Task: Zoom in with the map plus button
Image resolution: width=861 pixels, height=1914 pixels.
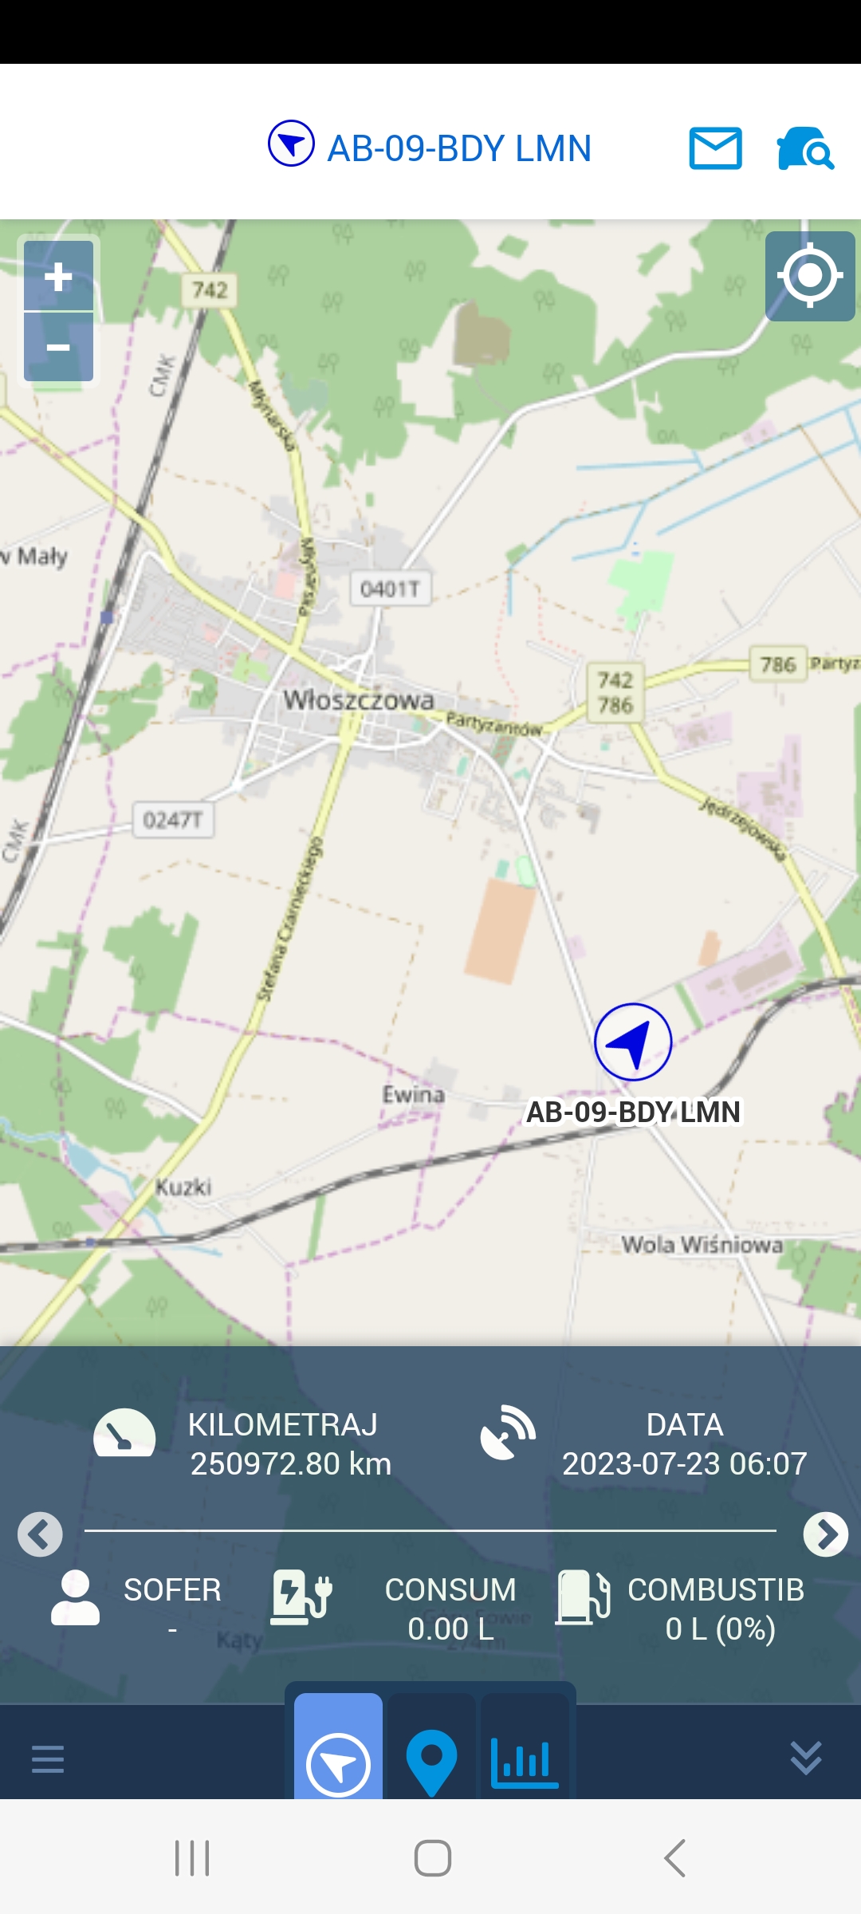Action: pos(58,276)
